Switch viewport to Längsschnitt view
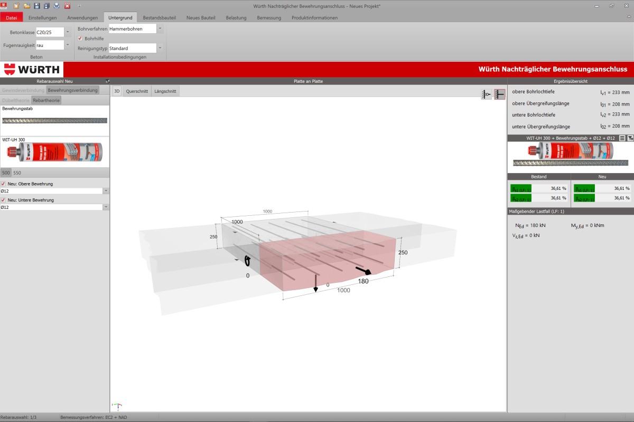The height and width of the screenshot is (422, 634). pos(165,91)
